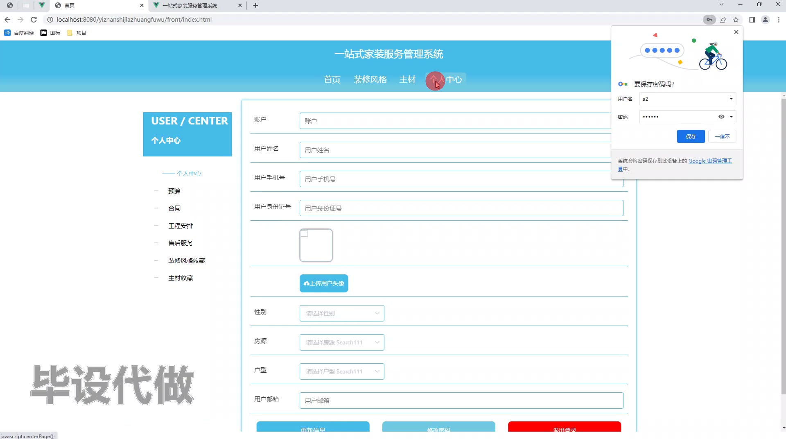Image resolution: width=786 pixels, height=439 pixels.
Task: Select 主材 in the navigation menu
Action: coord(407,79)
